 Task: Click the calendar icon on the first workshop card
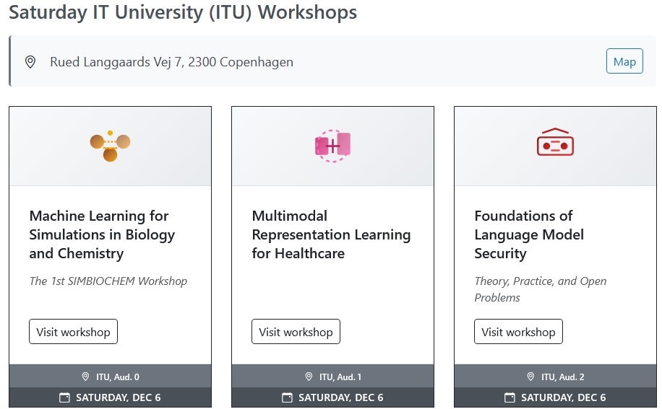[64, 397]
